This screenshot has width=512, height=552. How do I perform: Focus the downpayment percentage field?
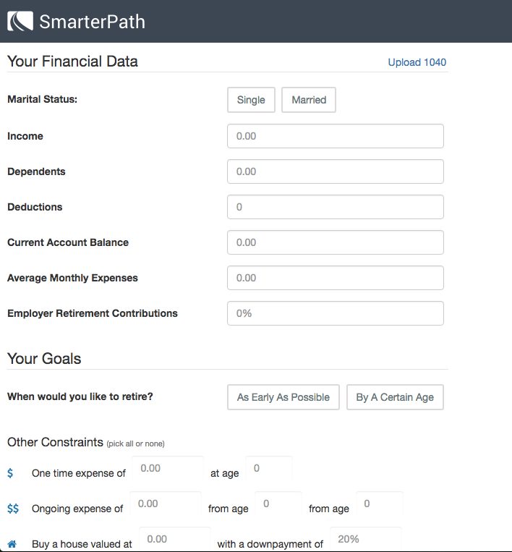[x=366, y=539]
